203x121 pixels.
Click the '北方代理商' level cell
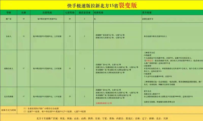tap(9, 96)
